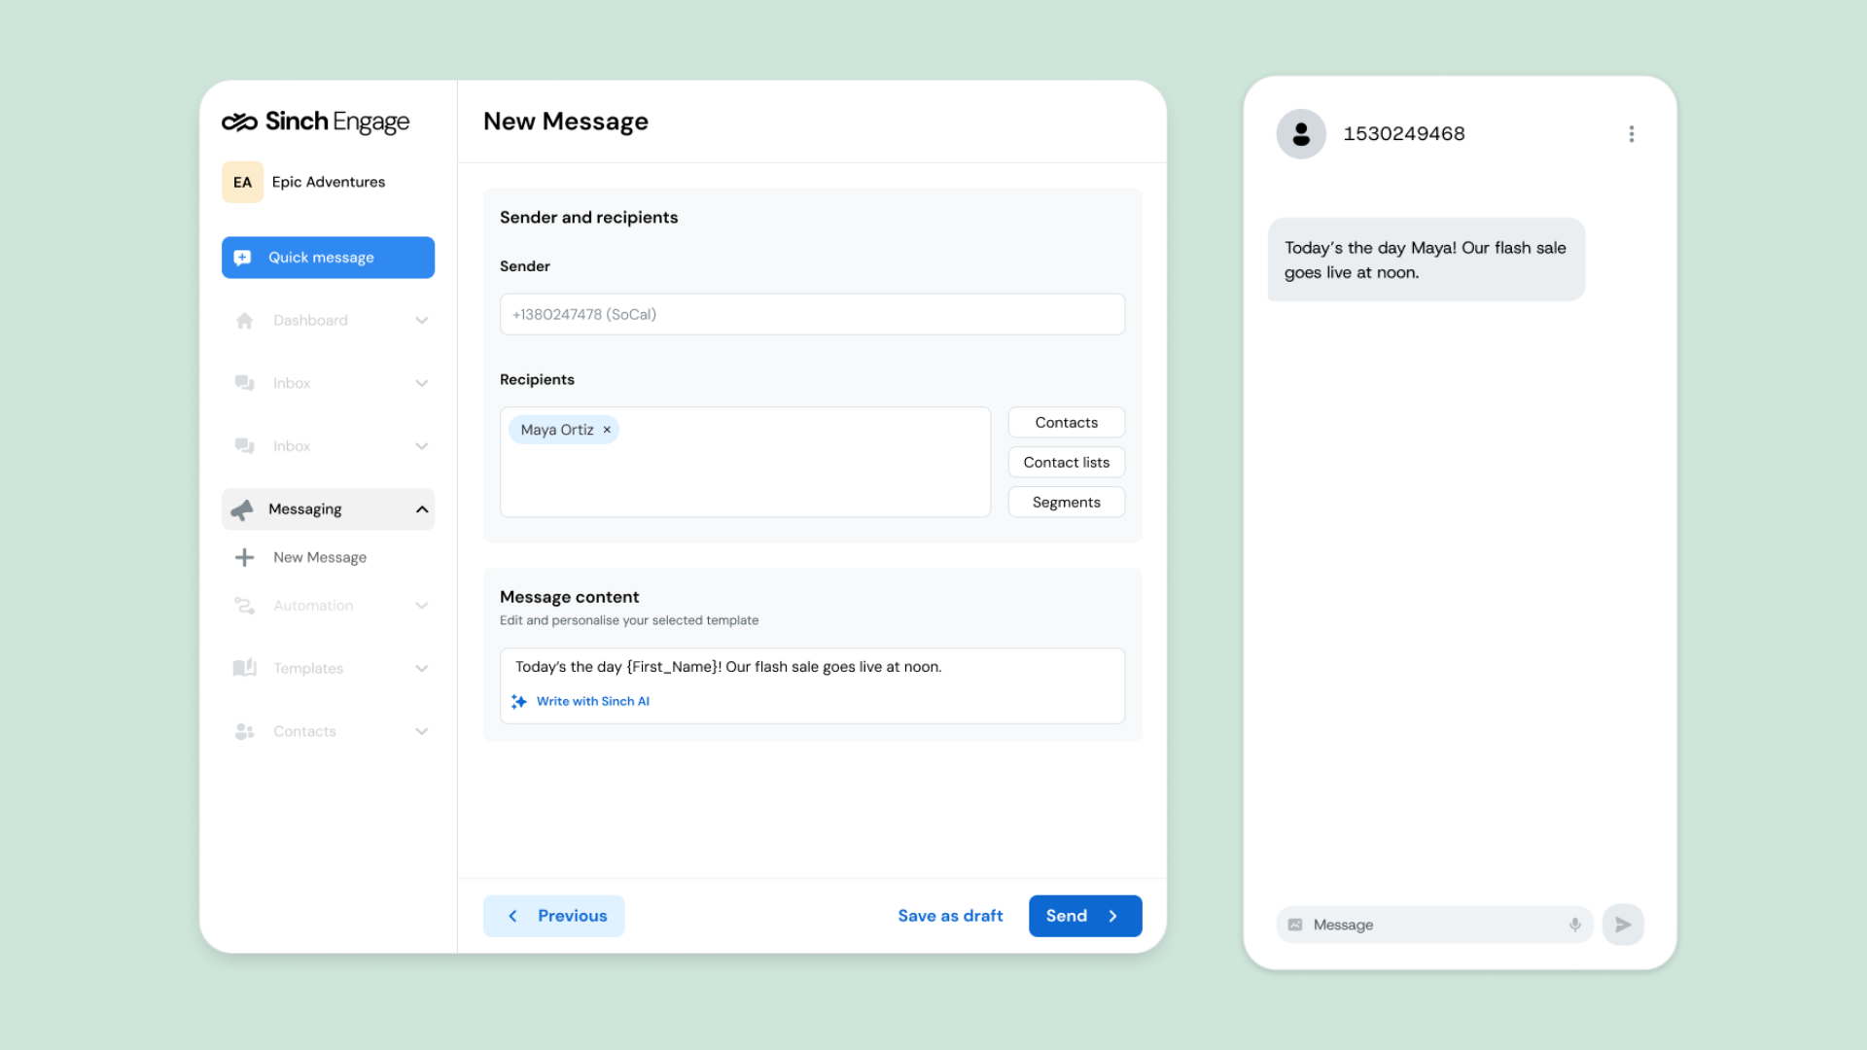Click the Sinch Engage logo icon
Image resolution: width=1867 pixels, height=1050 pixels.
coord(239,122)
